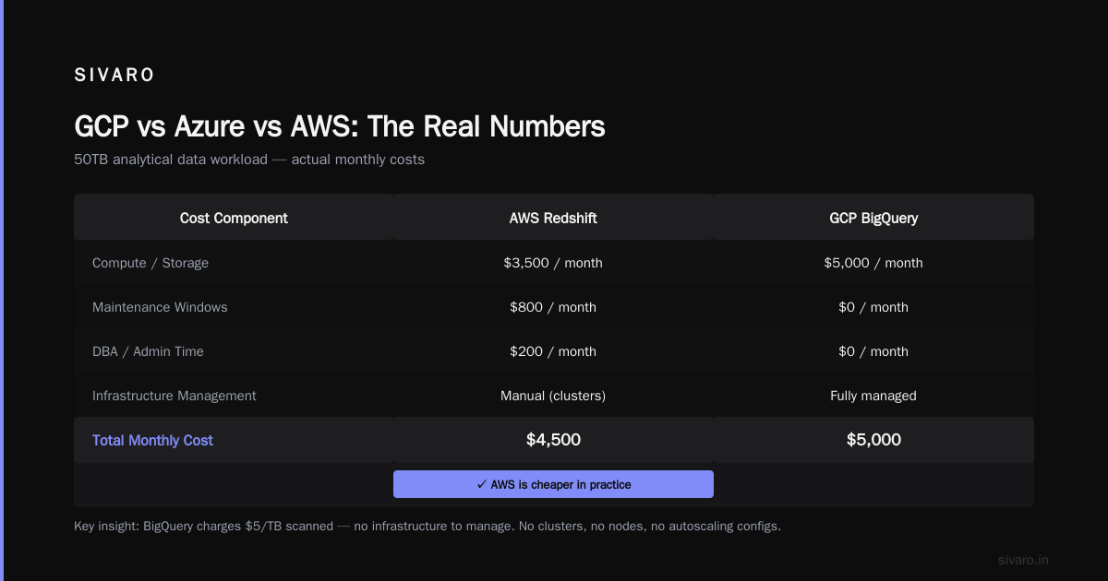Select the AWS Redshift column header
This screenshot has width=1108, height=581.
[553, 218]
